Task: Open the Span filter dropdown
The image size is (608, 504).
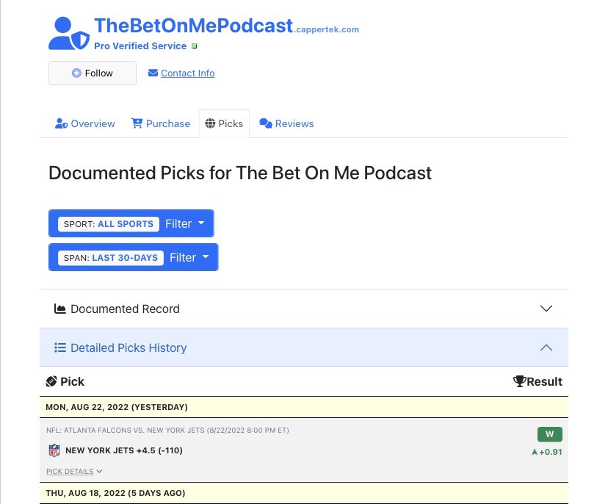Action: pos(134,257)
